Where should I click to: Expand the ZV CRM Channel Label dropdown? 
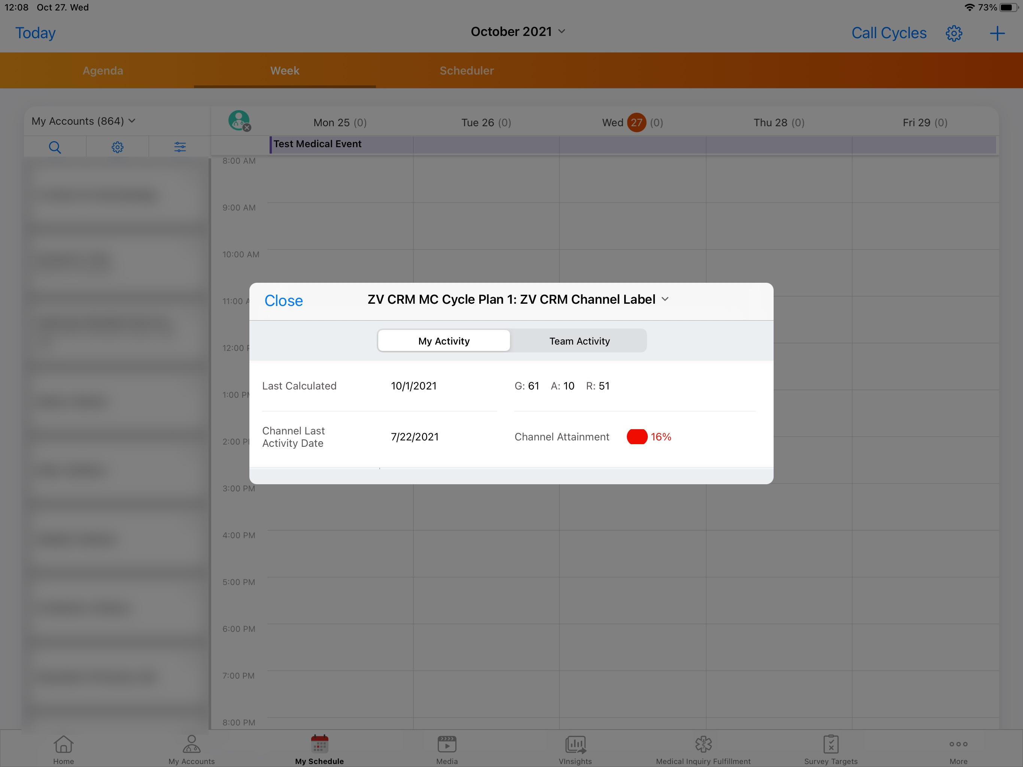(665, 299)
